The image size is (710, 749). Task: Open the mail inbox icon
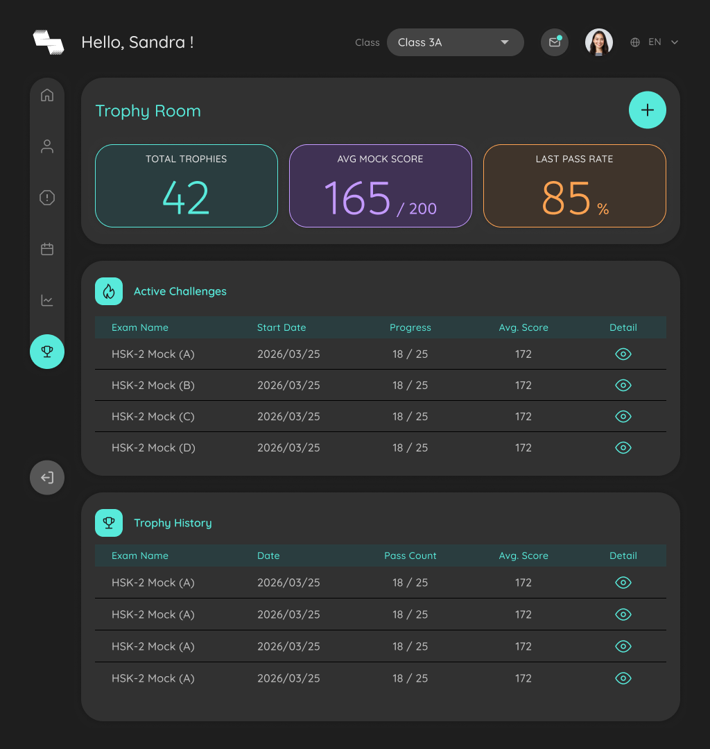click(555, 42)
